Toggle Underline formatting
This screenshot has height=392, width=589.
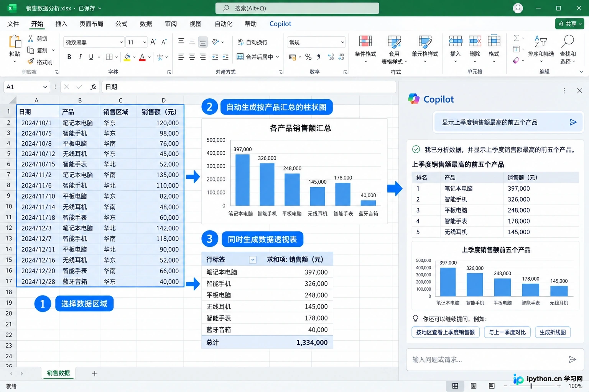91,57
